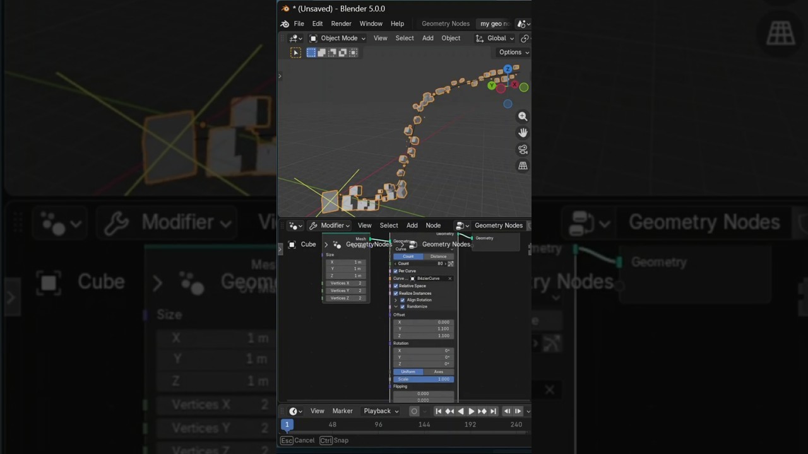This screenshot has width=808, height=454.
Task: Jump to the next keyframe
Action: [x=482, y=411]
